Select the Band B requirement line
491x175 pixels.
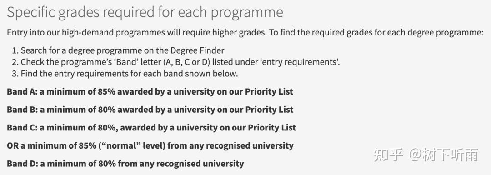tap(150, 110)
